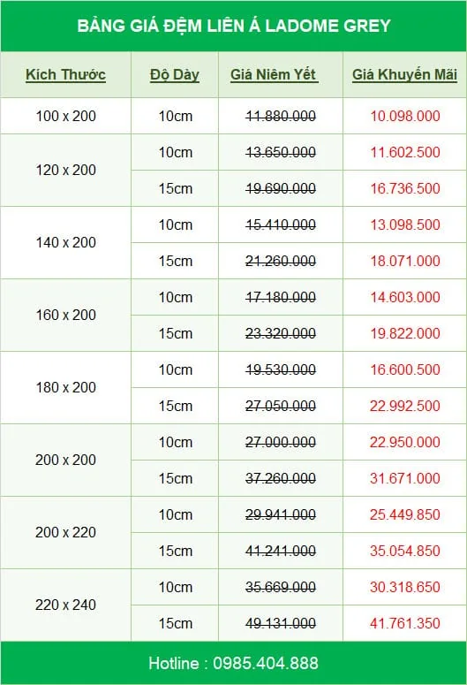Pick the 200 x 200 size cell
This screenshot has width=467, height=685.
[x=65, y=460]
